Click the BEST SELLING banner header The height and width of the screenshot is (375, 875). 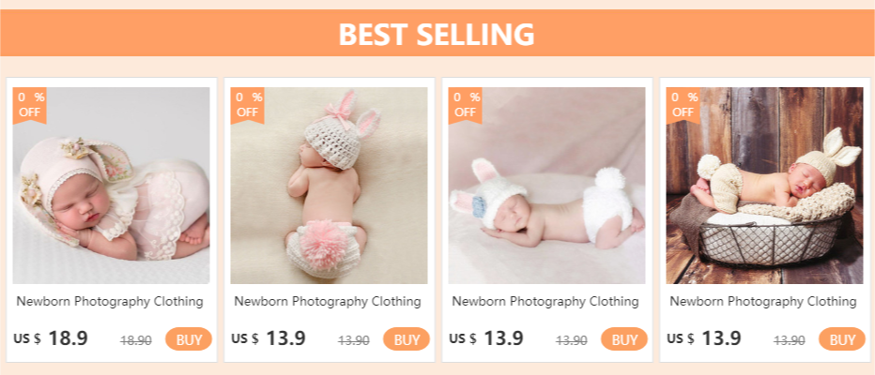[x=437, y=33]
